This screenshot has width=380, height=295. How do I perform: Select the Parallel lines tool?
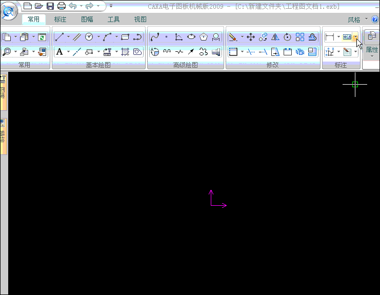pos(77,37)
